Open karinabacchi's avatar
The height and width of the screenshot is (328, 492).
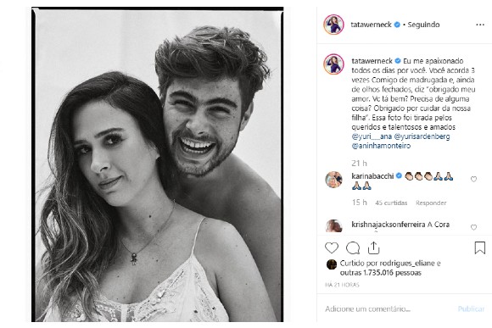(x=333, y=180)
